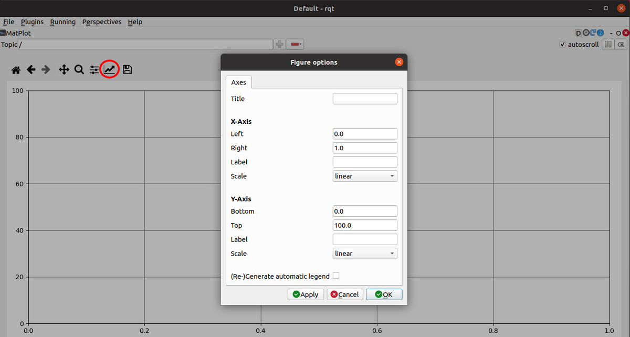Open Configure subplots sliders icon
Image resolution: width=630 pixels, height=337 pixels.
tap(94, 70)
